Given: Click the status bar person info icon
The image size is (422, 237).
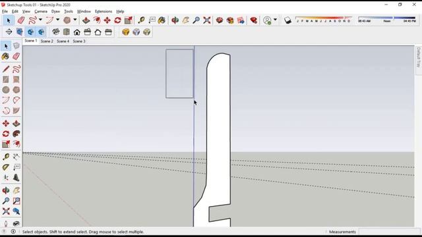Looking at the screenshot, I should [x=13, y=231].
